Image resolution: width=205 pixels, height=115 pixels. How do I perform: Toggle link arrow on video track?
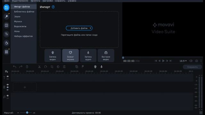click(8, 90)
